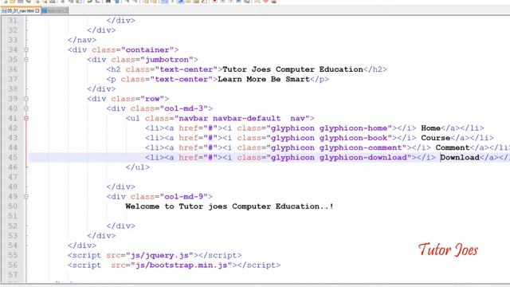Image resolution: width=510 pixels, height=287 pixels.
Task: Click the closing div tag on line 54
Action: [82, 246]
